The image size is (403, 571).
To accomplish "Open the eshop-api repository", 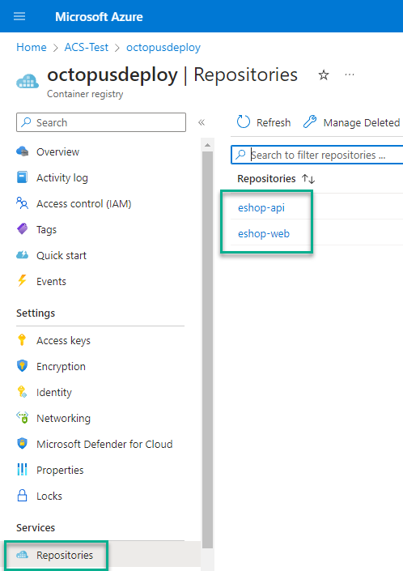I will (261, 207).
